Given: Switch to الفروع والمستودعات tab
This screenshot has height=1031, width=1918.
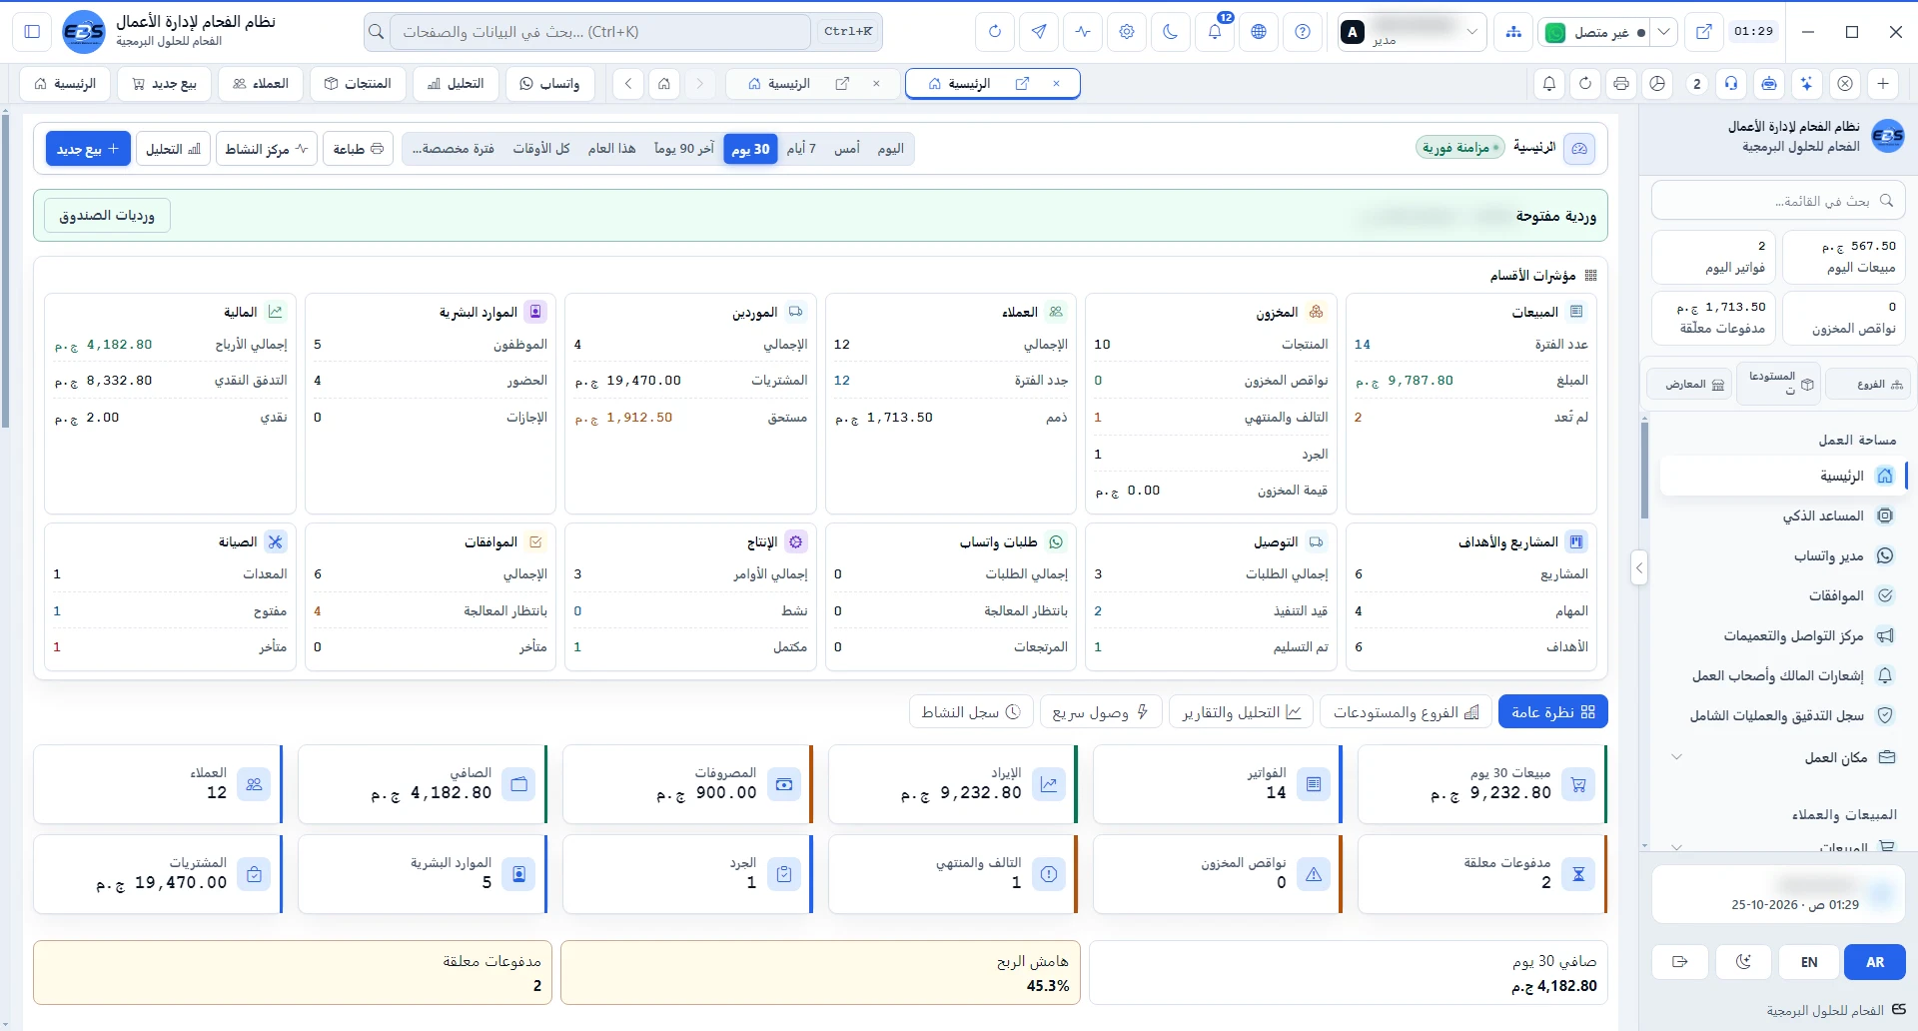Looking at the screenshot, I should [x=1406, y=712].
